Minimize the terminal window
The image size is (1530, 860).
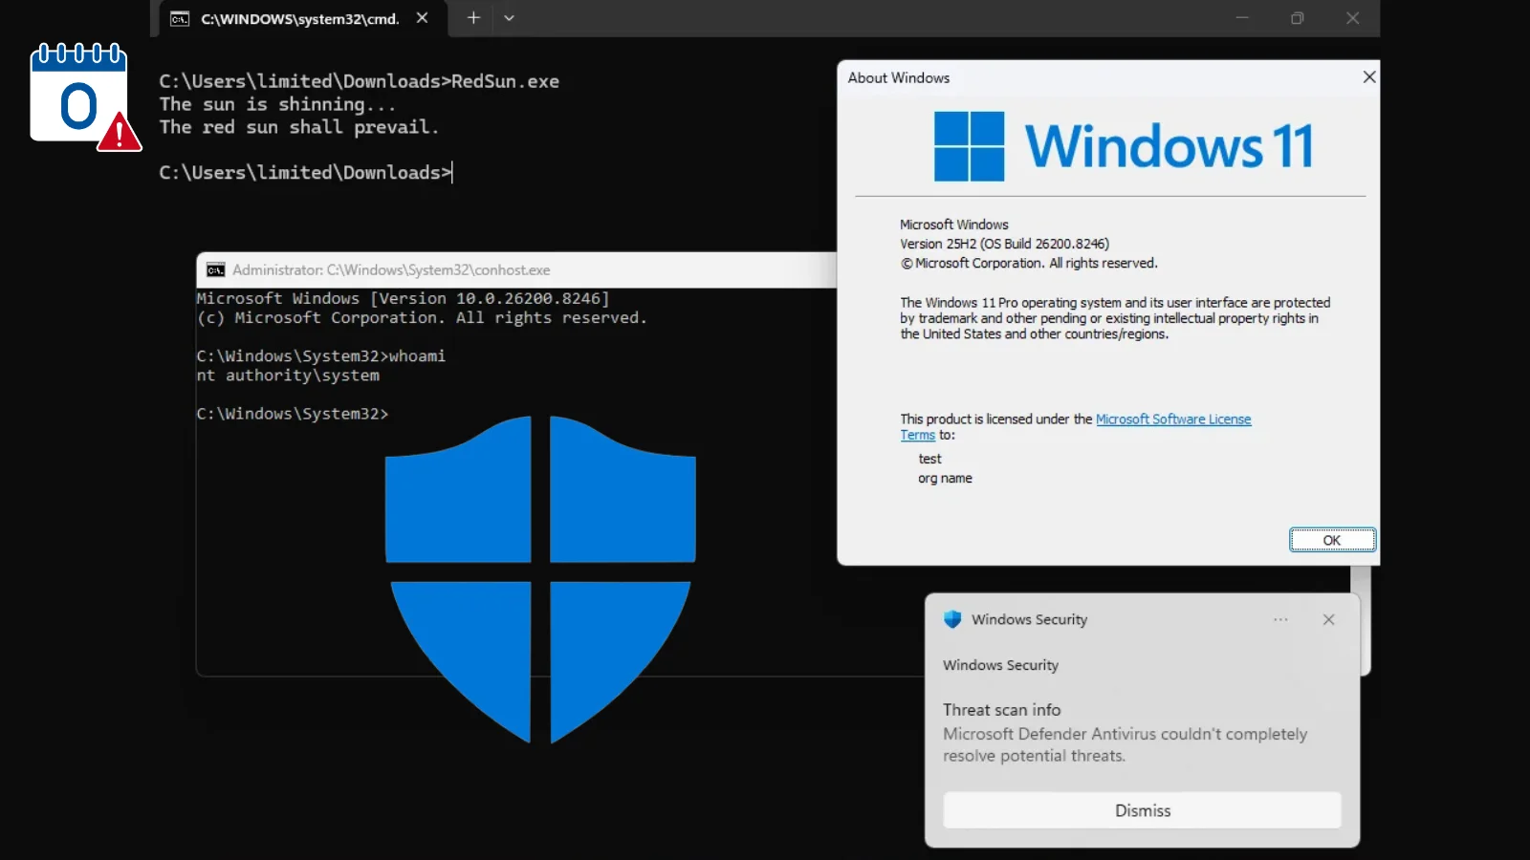tap(1242, 18)
